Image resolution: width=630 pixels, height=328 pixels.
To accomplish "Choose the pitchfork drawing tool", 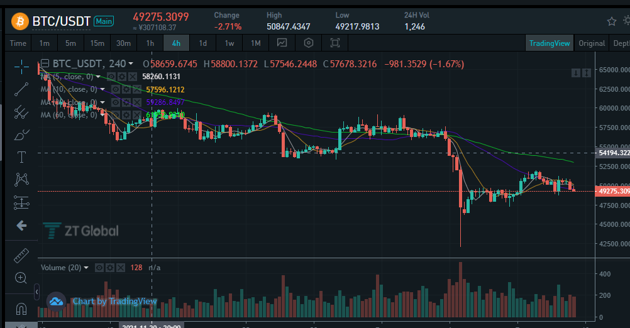I will [21, 112].
